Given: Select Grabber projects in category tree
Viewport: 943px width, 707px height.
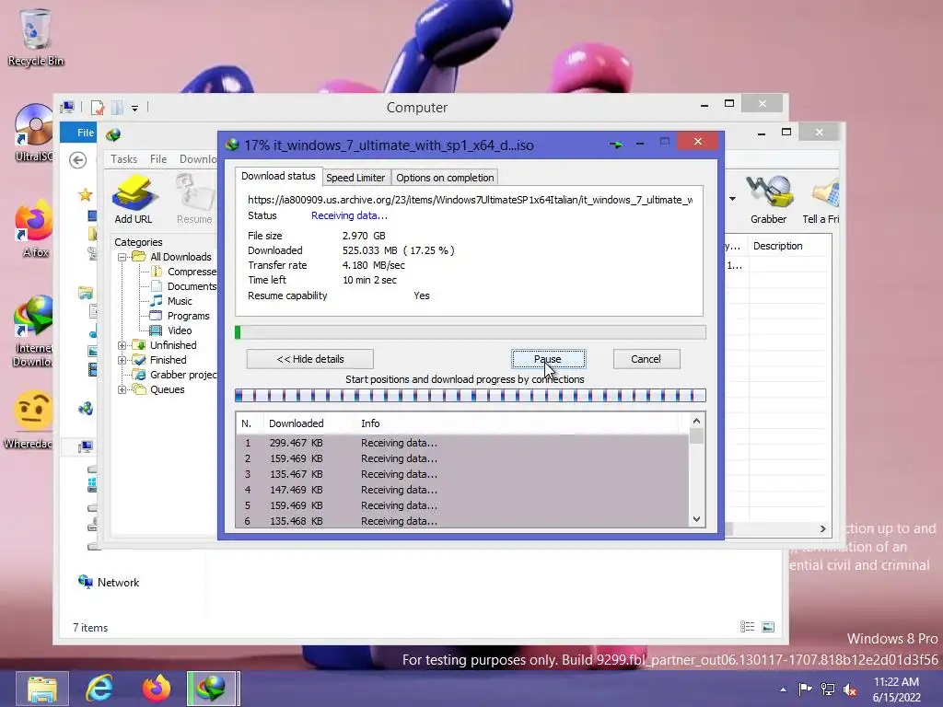Looking at the screenshot, I should tap(175, 375).
